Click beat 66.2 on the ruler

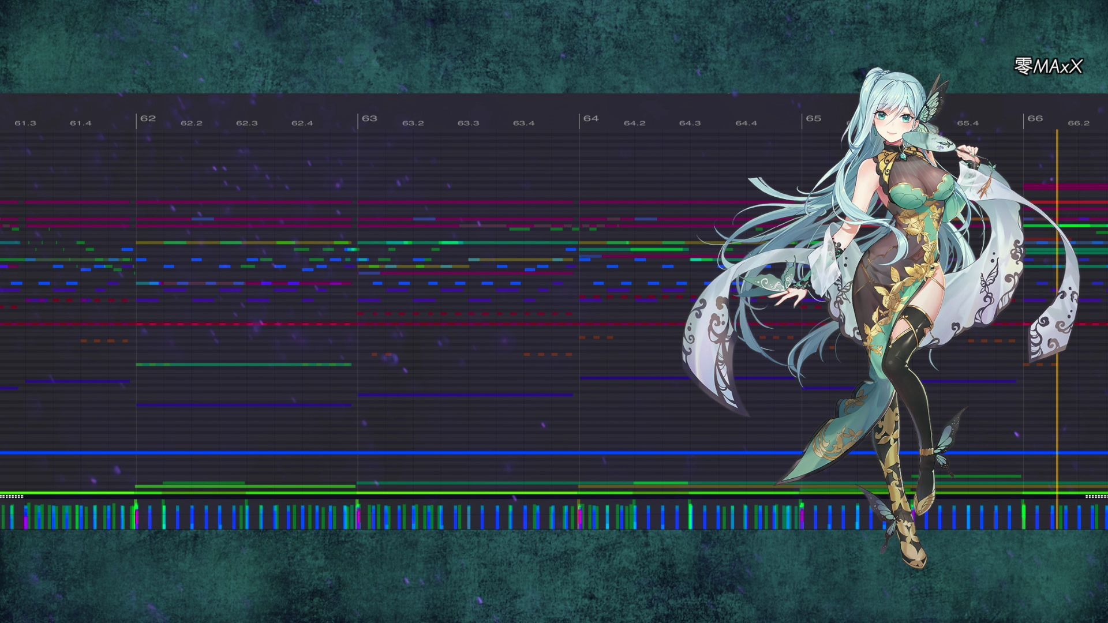[x=1079, y=123]
